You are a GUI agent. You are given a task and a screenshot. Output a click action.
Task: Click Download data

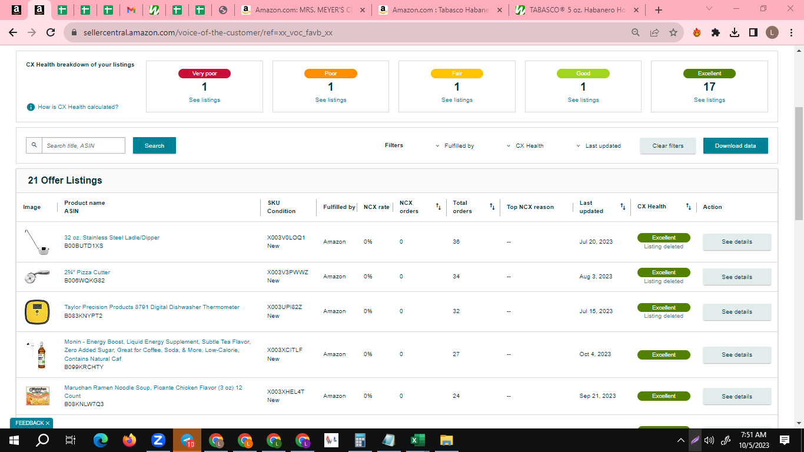point(736,146)
